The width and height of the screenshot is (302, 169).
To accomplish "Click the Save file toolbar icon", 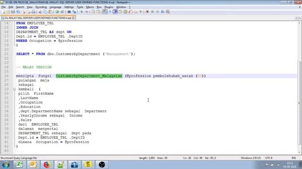I will pos(13,12).
